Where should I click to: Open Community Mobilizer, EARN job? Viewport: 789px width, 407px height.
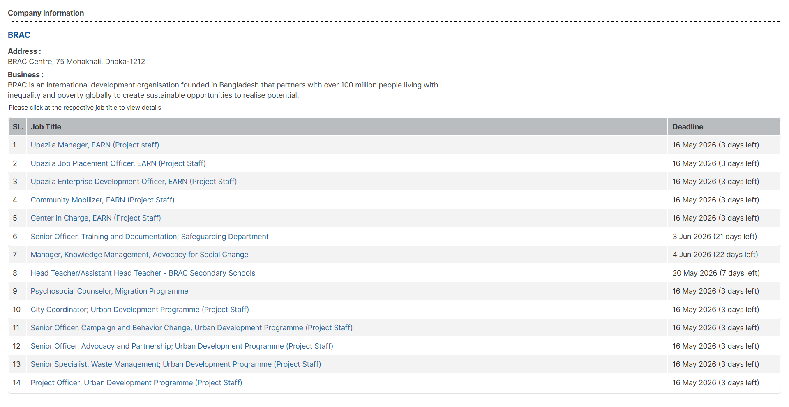pos(103,200)
